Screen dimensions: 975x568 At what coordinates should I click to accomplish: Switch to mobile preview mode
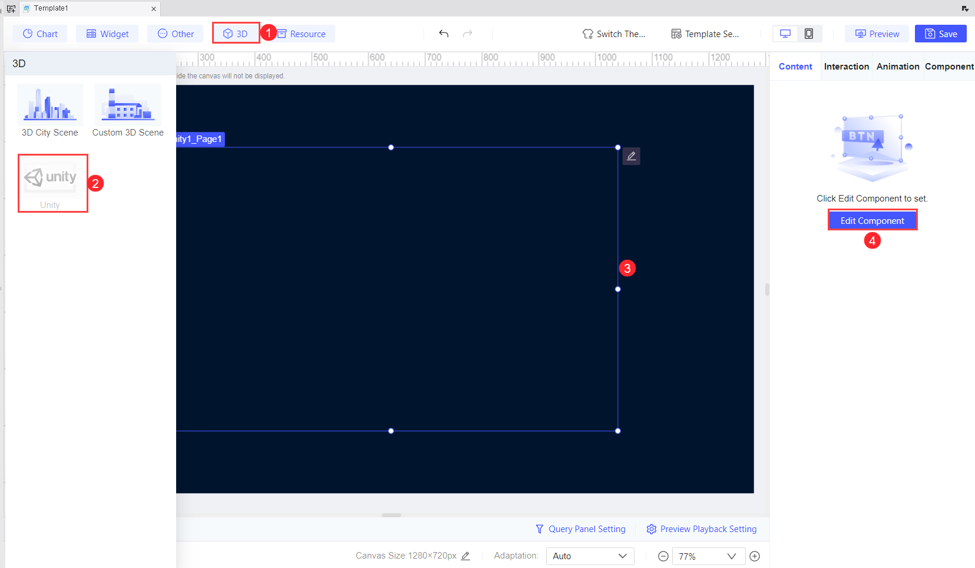point(809,34)
